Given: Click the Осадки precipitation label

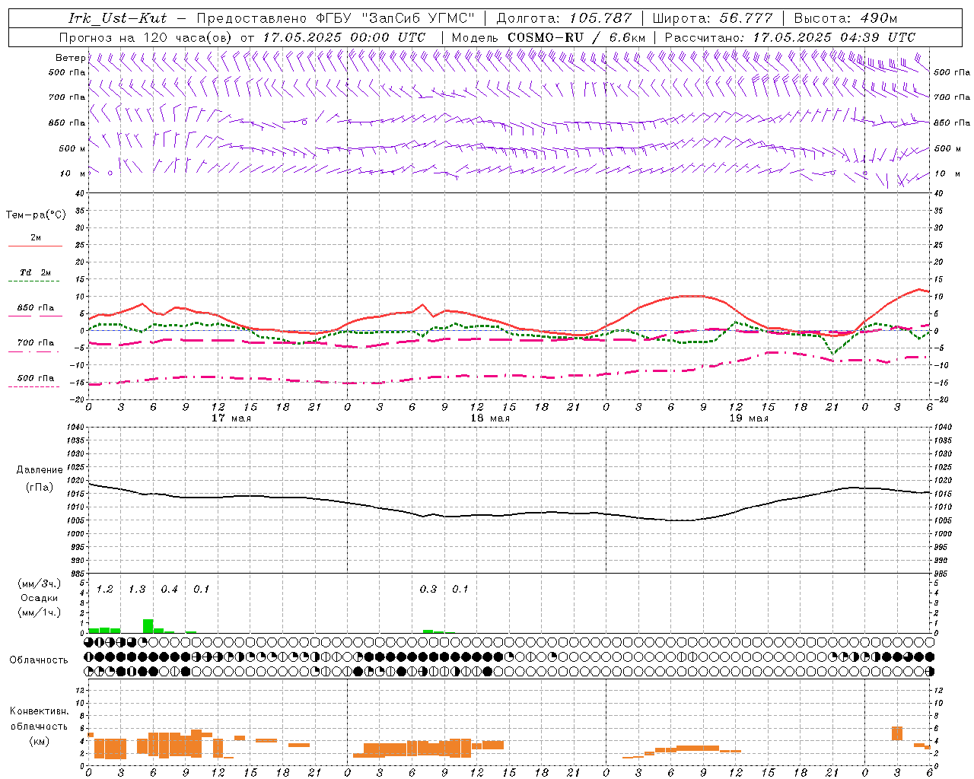Looking at the screenshot, I should click(x=40, y=598).
